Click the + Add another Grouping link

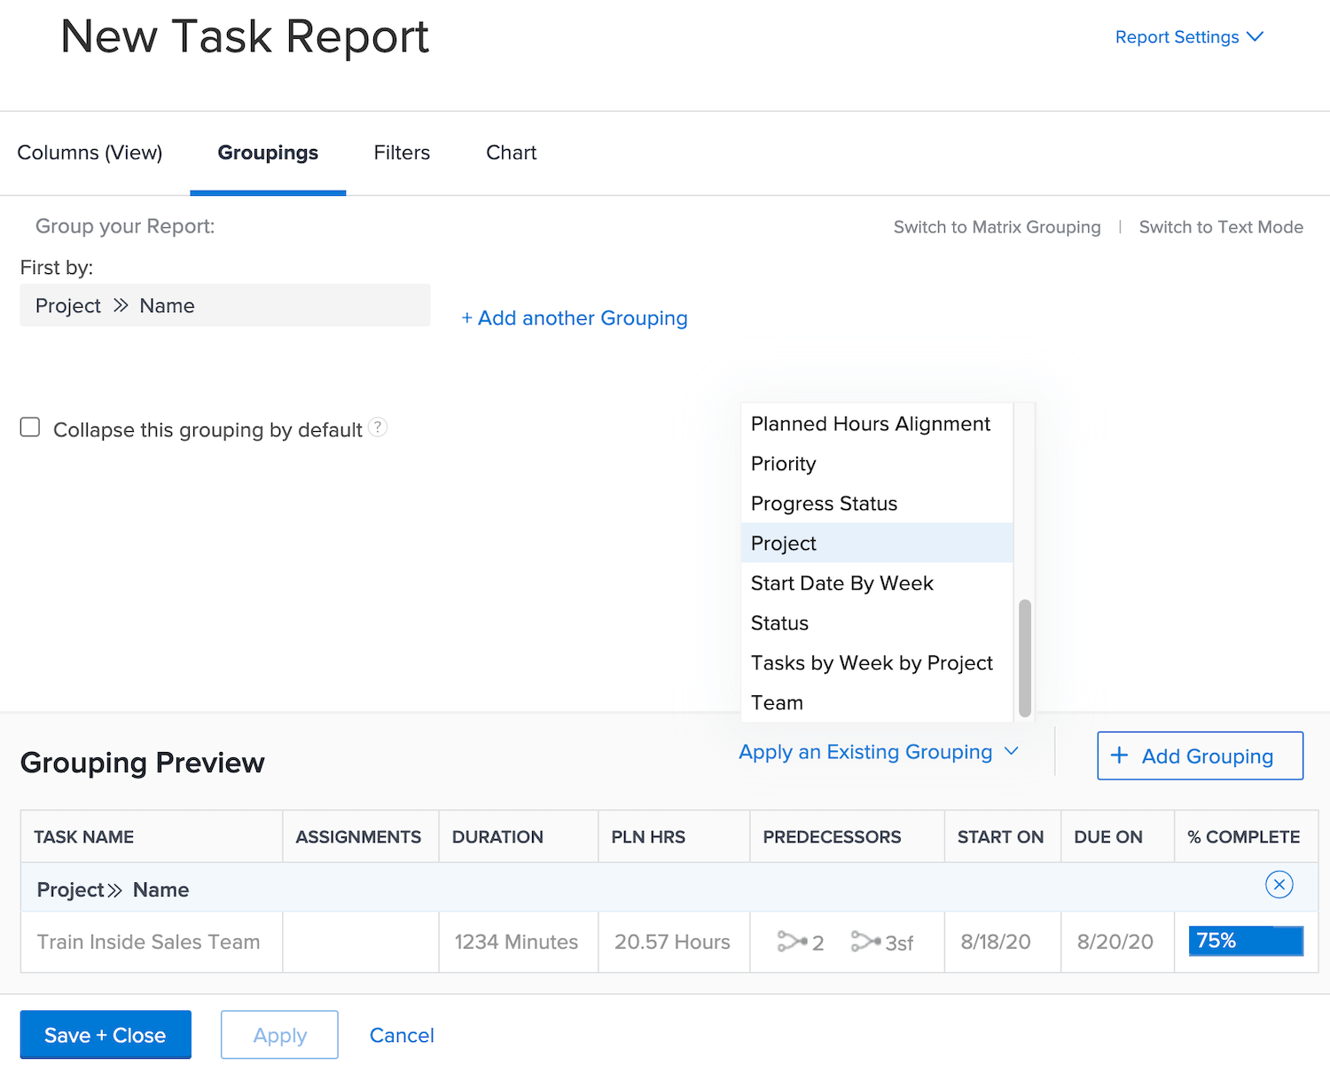(574, 317)
